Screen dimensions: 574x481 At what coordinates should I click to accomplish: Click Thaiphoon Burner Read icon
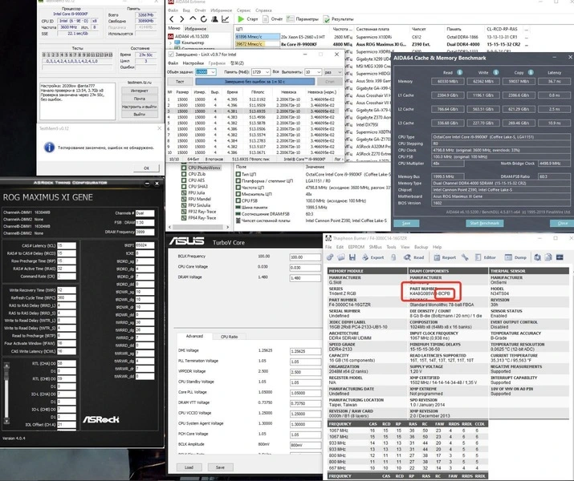pos(413,257)
